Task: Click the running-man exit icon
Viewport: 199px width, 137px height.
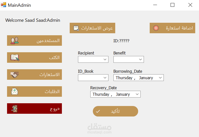Action: 15,108
